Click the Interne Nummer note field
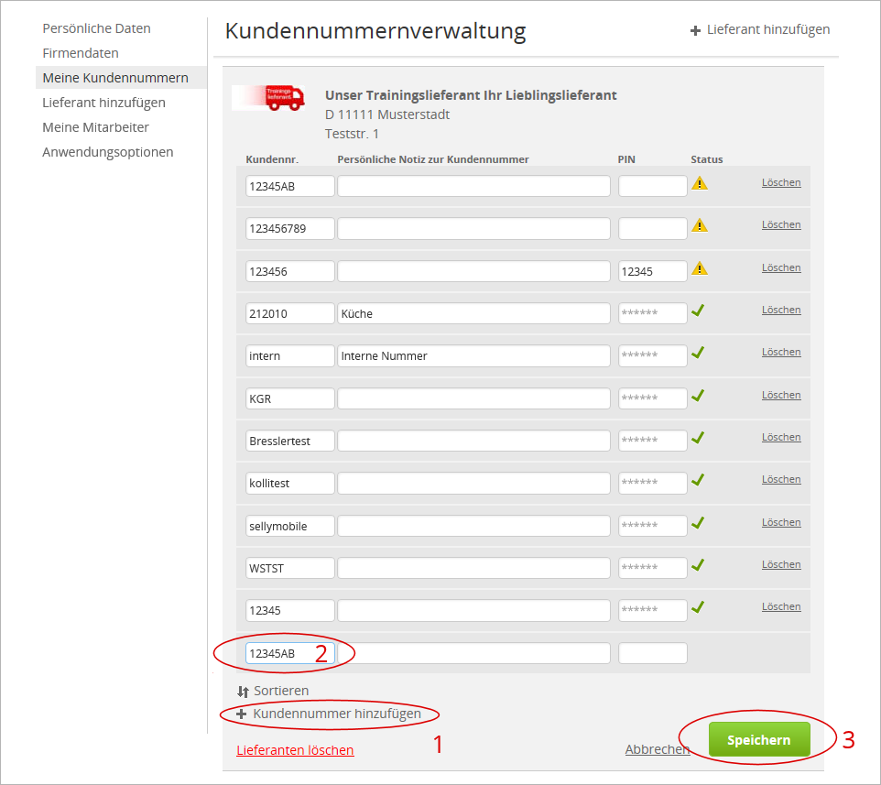The image size is (881, 785). 473,355
